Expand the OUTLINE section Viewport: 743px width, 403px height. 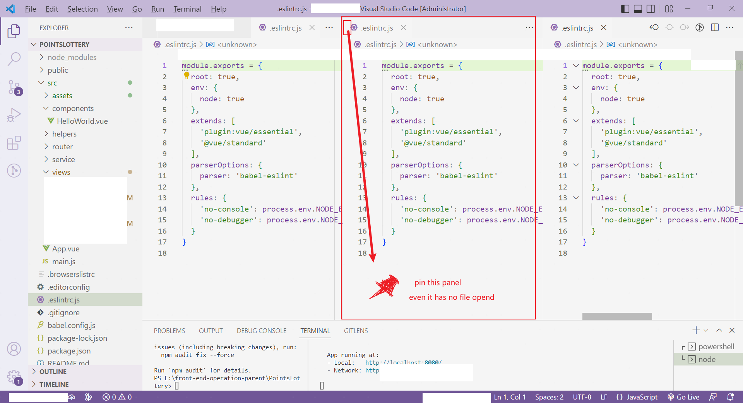click(53, 372)
